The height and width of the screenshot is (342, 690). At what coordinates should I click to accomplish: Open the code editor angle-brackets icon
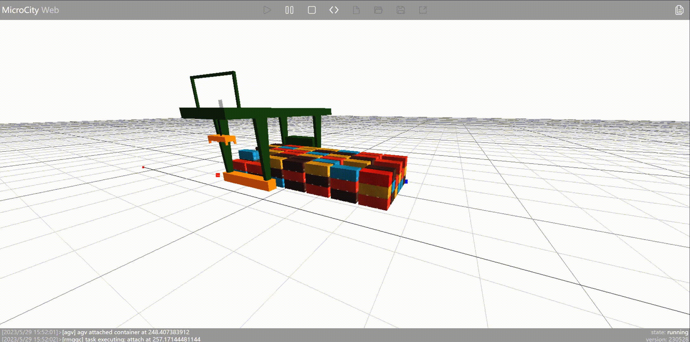tap(334, 10)
